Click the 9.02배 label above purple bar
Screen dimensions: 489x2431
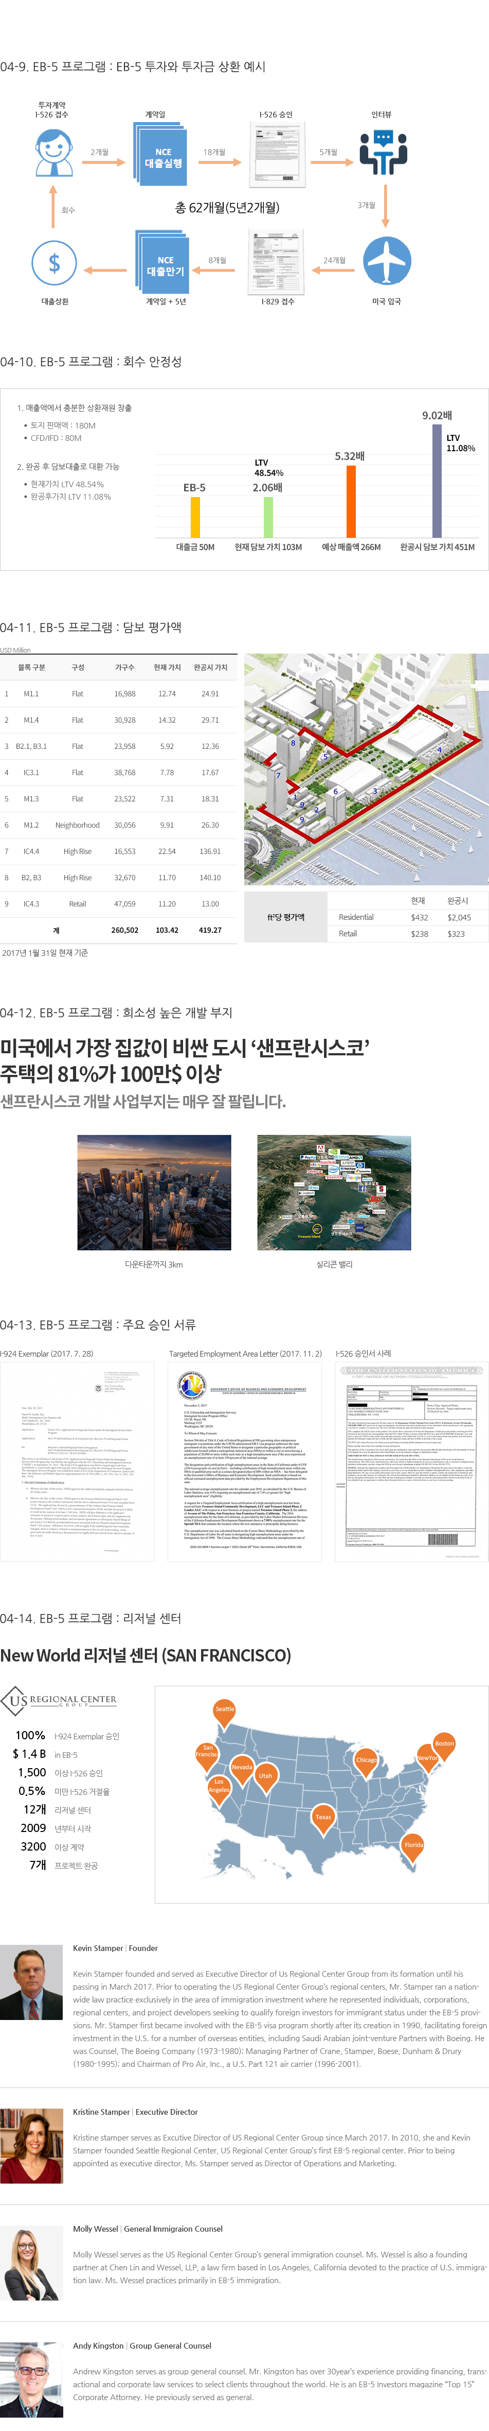click(437, 415)
